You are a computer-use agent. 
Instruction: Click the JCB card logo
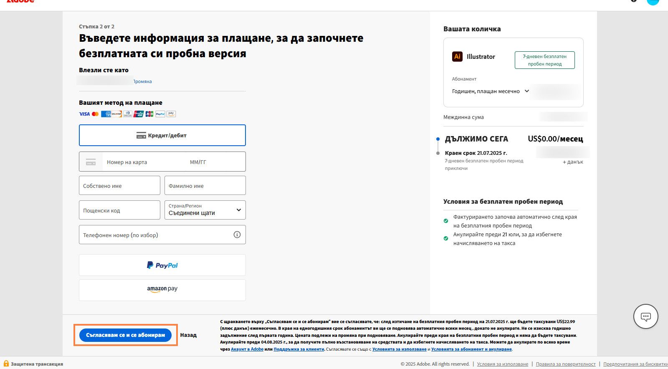pyautogui.click(x=149, y=114)
